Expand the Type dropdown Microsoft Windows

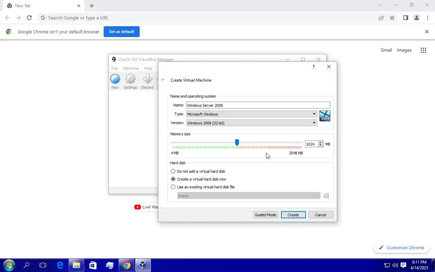click(252, 114)
